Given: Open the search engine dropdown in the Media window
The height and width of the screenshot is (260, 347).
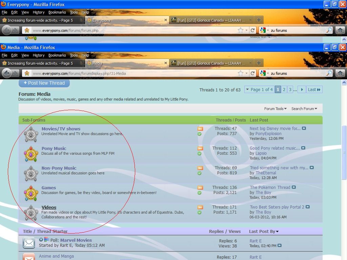Looking at the screenshot, I should coord(268,73).
